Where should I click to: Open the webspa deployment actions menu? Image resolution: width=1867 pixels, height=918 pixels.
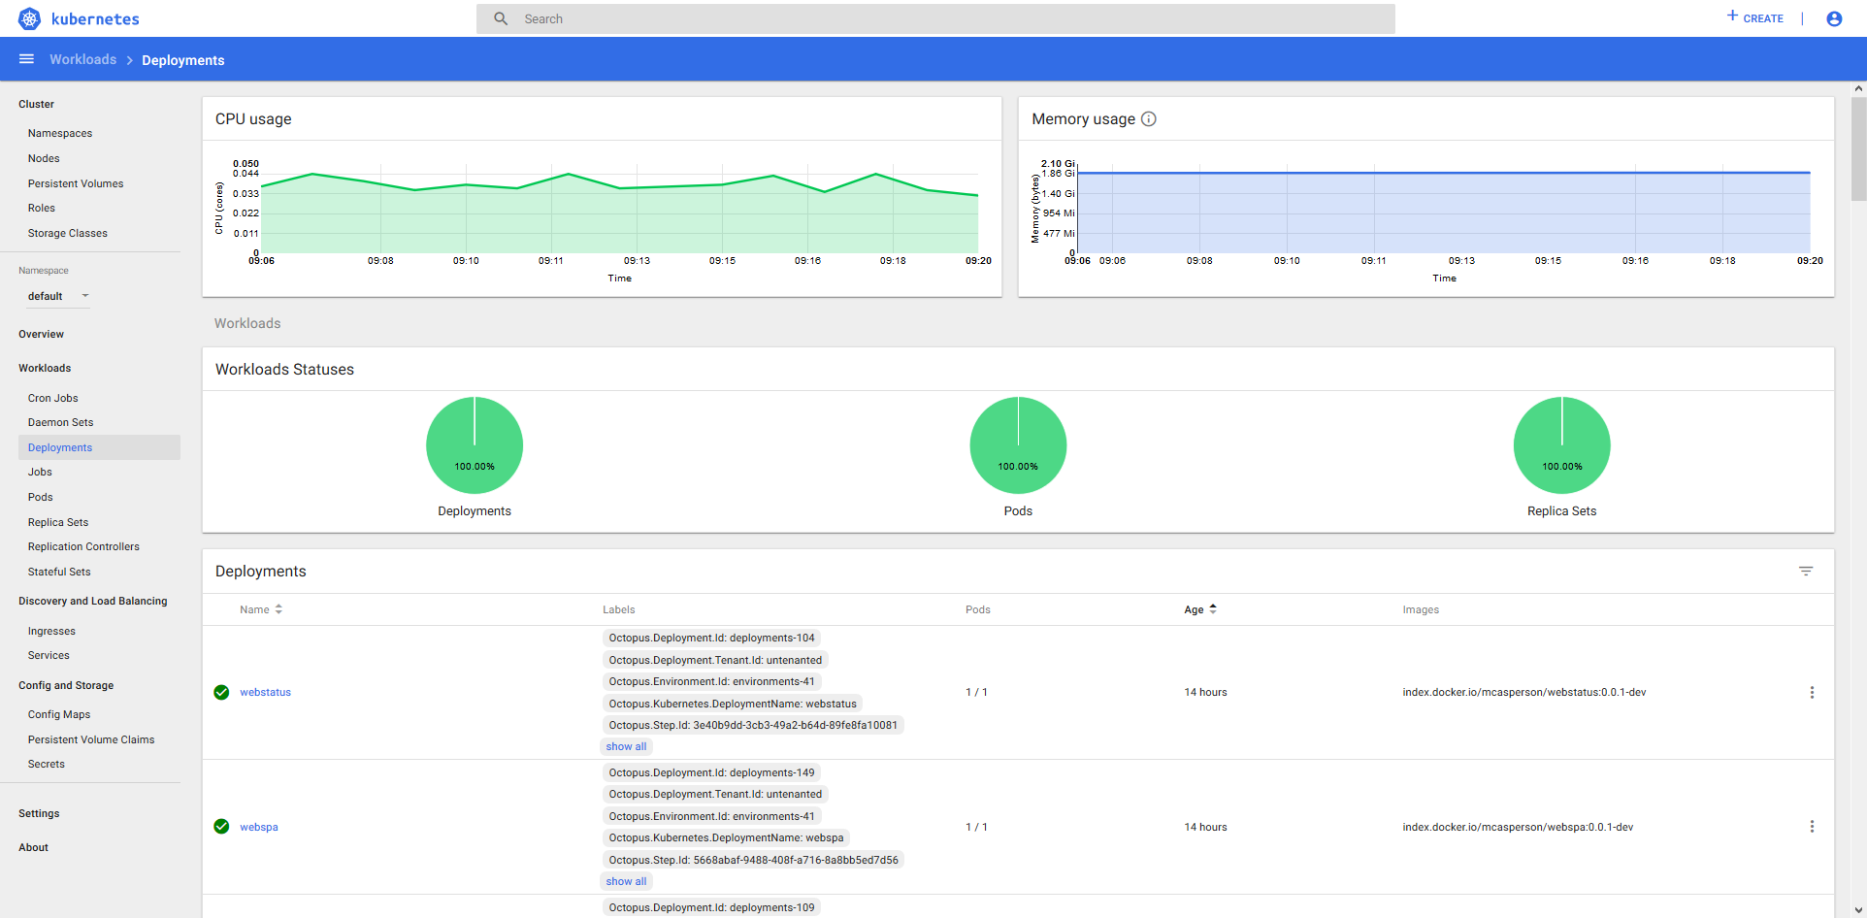click(1812, 827)
